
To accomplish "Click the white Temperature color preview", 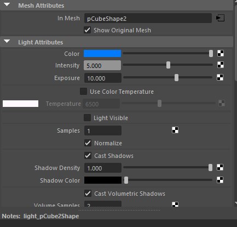I will pos(20,104).
